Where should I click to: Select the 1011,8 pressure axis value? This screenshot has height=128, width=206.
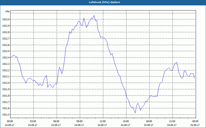point(6,95)
